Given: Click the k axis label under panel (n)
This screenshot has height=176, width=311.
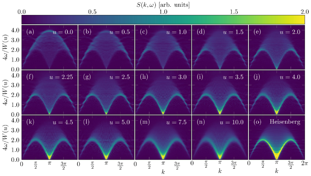Looking at the screenshot, I should click(220, 171).
